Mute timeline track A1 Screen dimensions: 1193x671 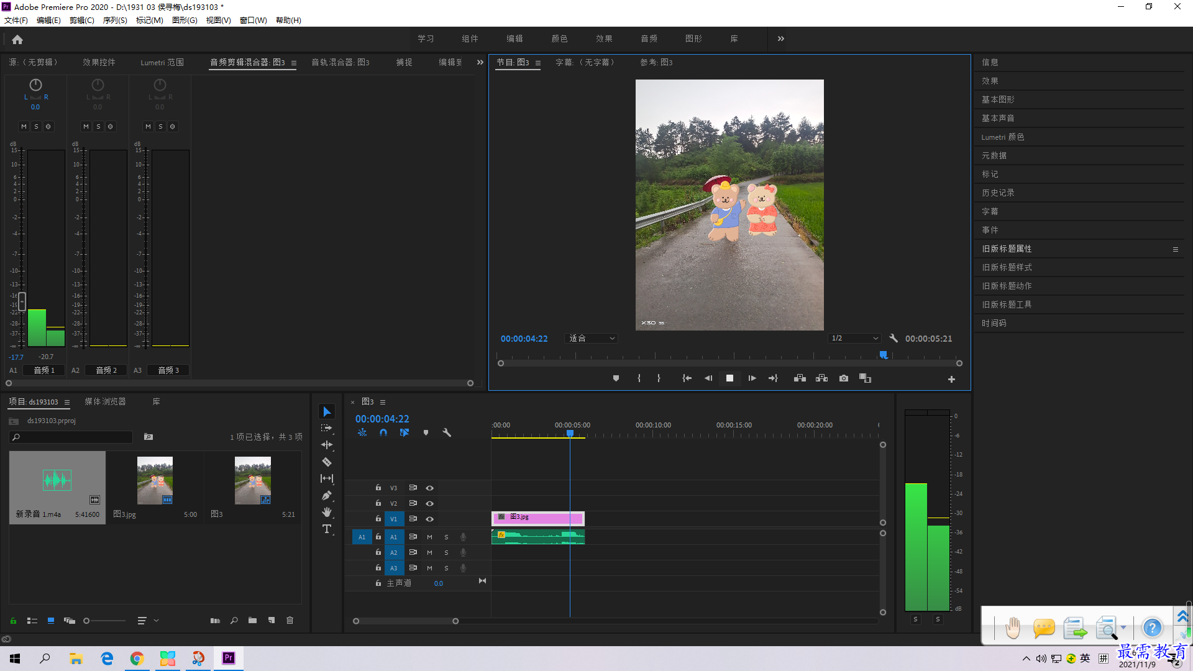pyautogui.click(x=429, y=537)
